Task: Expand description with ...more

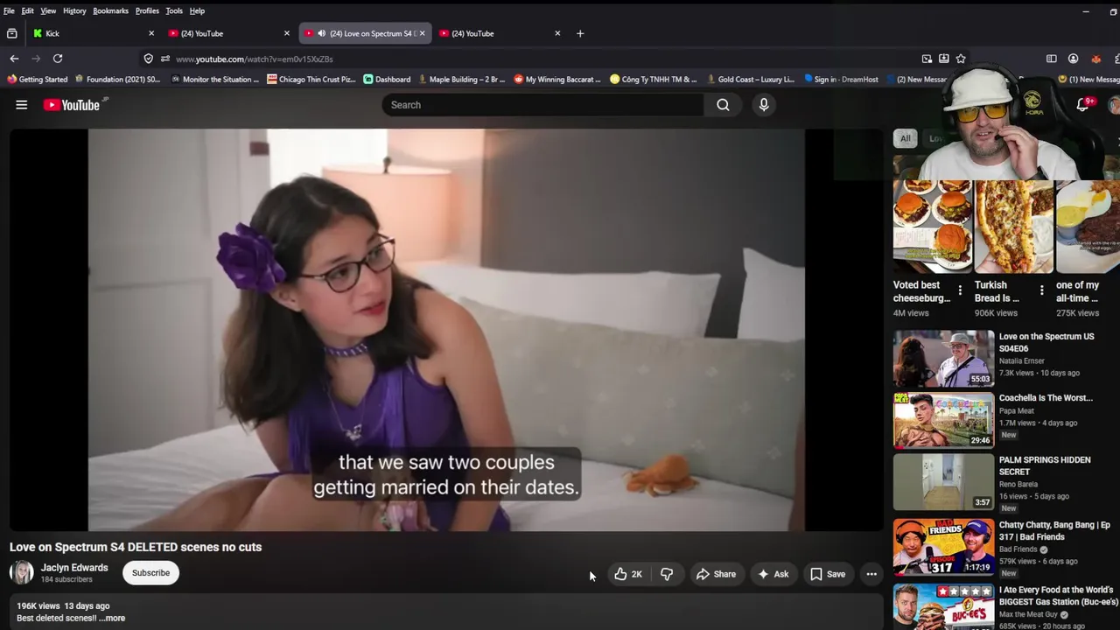Action: [112, 618]
